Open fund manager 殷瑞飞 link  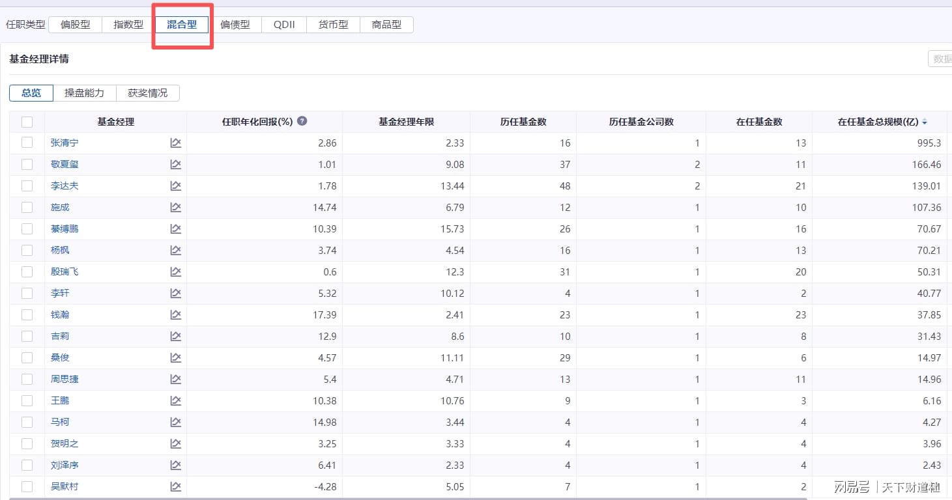click(x=65, y=271)
